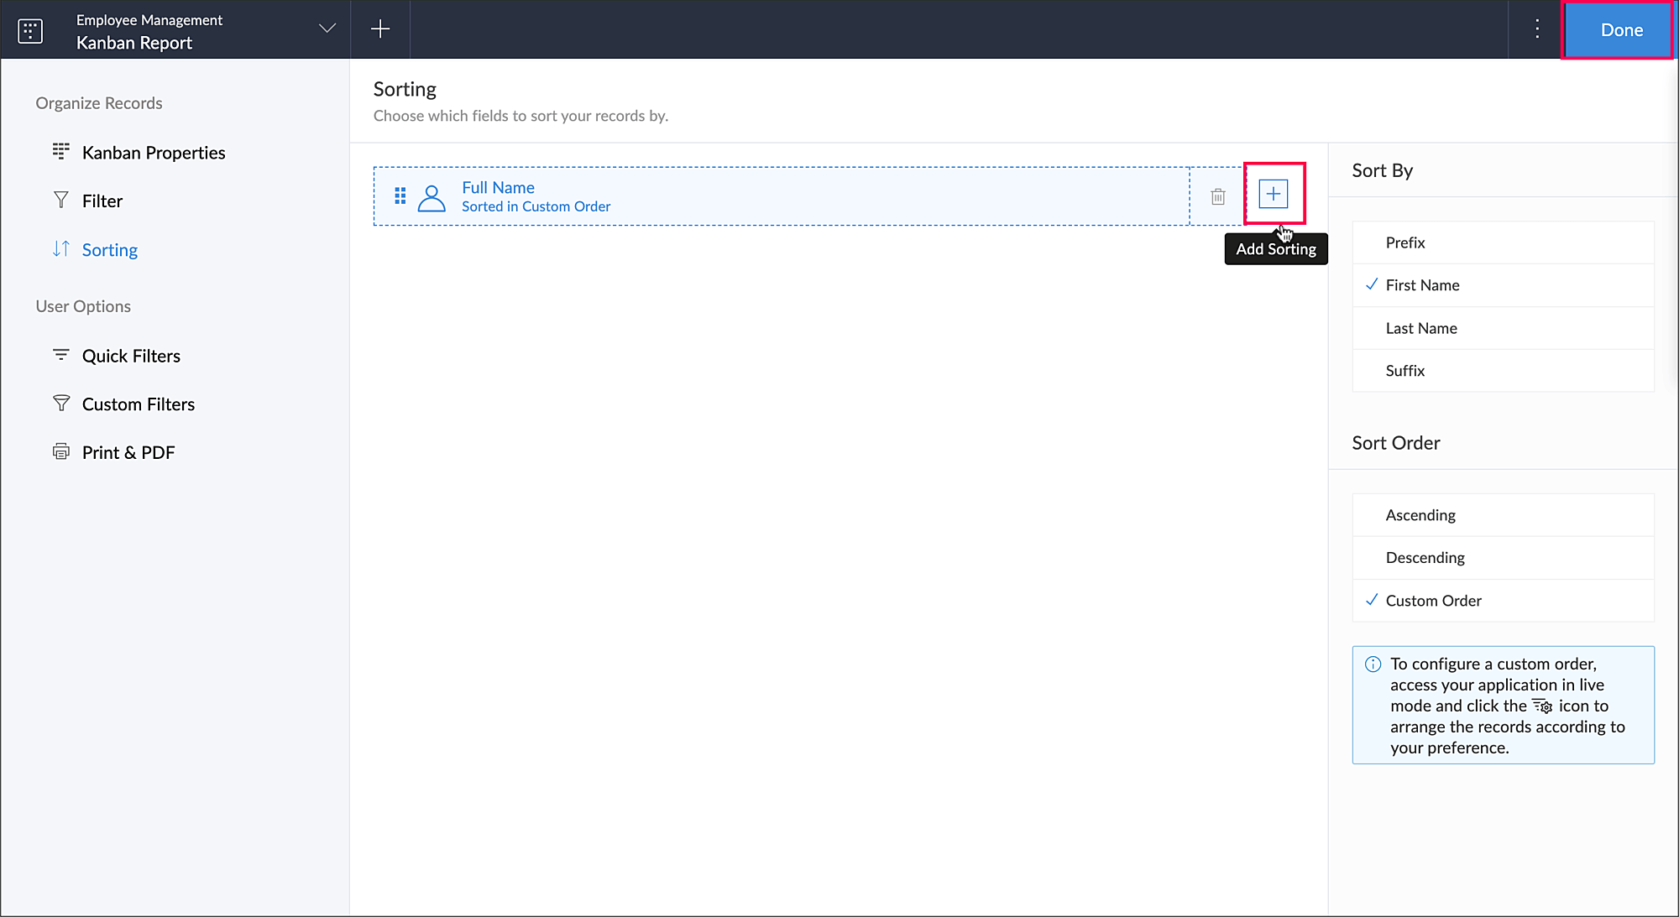
Task: Click the app grid icon in header
Action: coord(30,30)
